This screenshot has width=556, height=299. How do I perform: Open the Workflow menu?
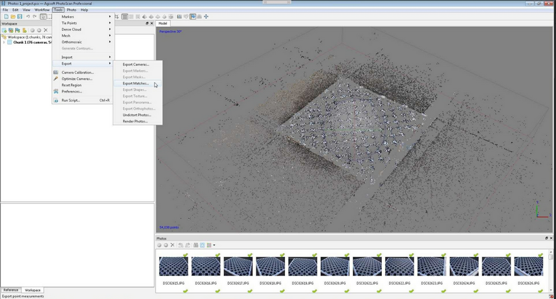coord(42,10)
